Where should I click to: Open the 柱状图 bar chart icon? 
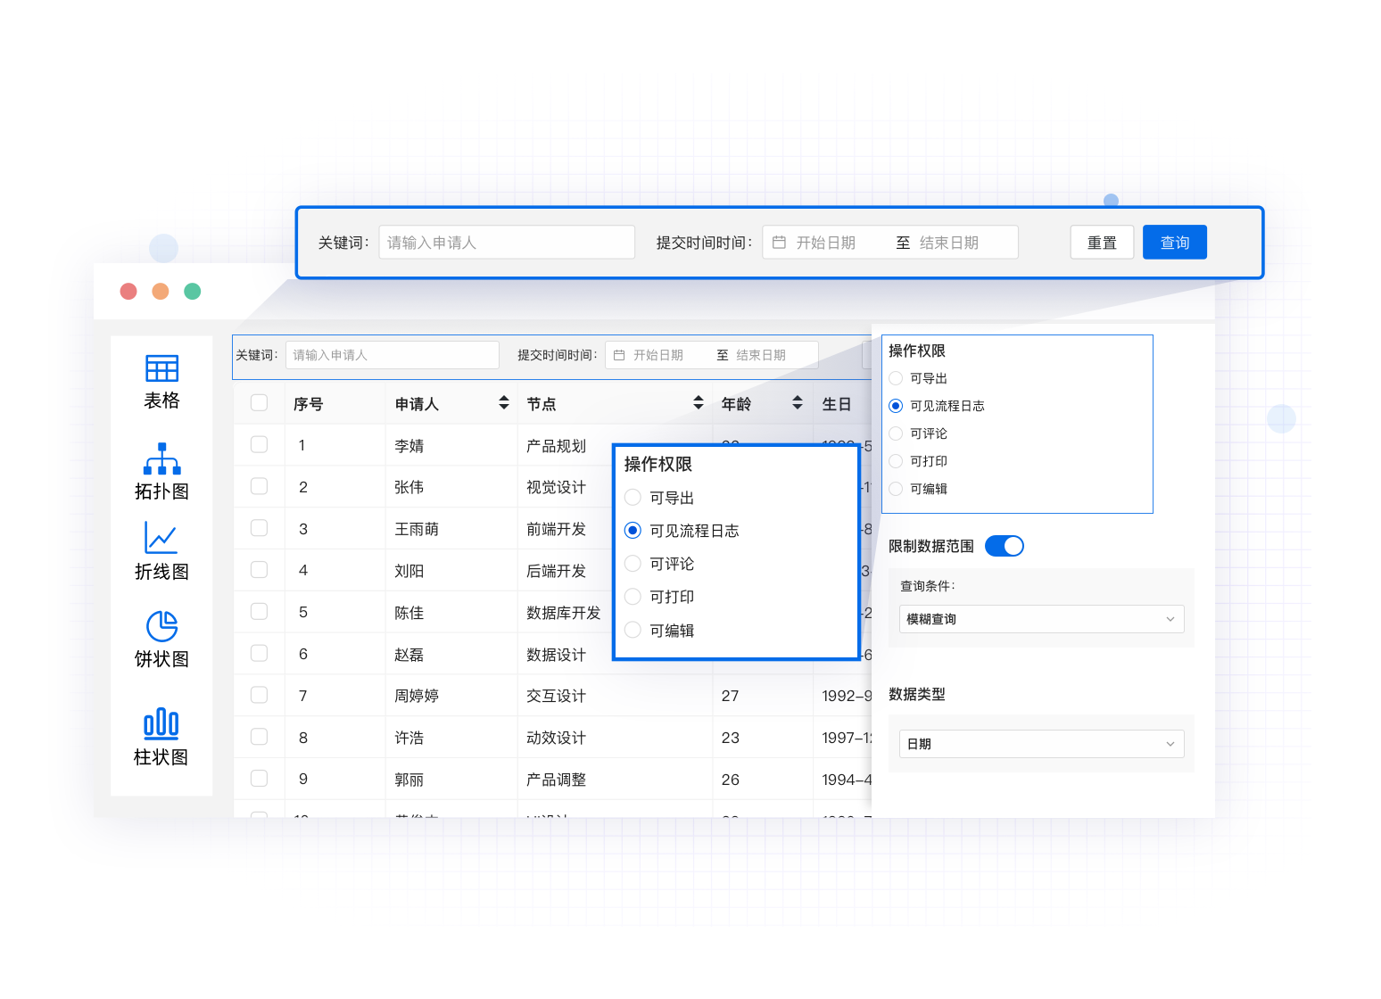[x=161, y=722]
